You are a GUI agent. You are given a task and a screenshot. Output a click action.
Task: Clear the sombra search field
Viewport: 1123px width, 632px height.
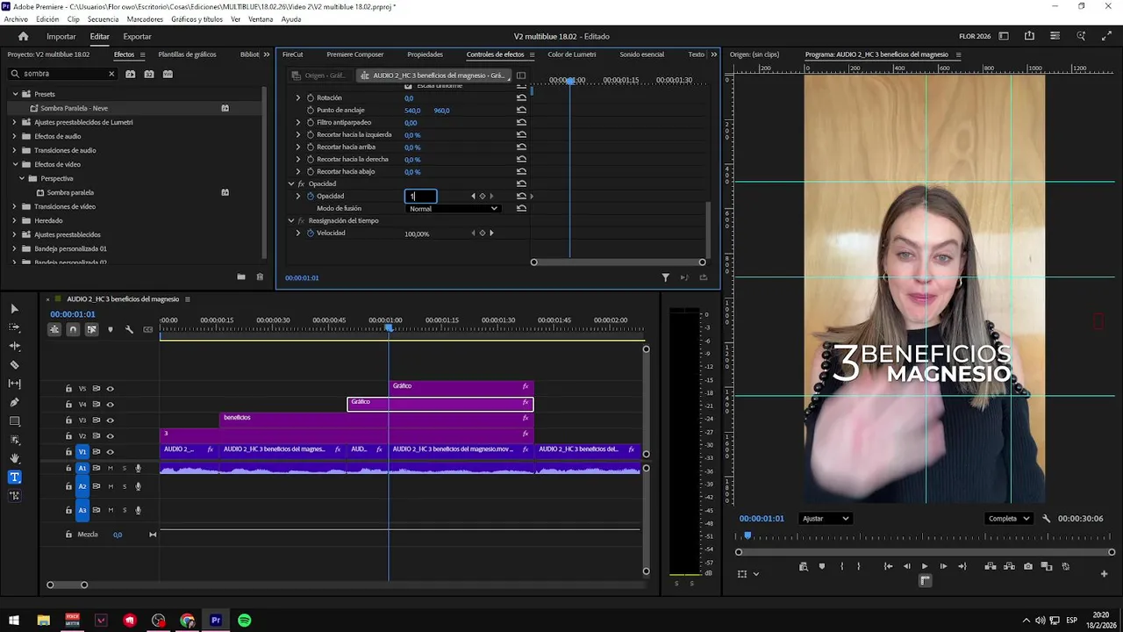click(111, 74)
